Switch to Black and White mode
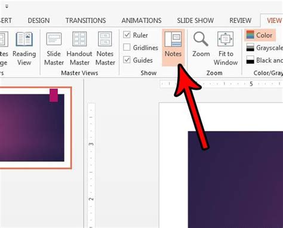283x228 pixels. click(x=264, y=60)
